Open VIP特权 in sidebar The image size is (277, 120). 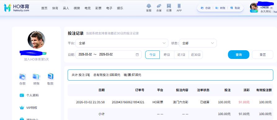pyautogui.click(x=32, y=108)
